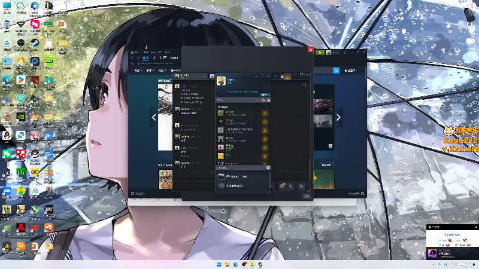Image resolution: width=479 pixels, height=269 pixels.
Task: Open the HAO profile tab in Steam
Action: pyautogui.click(x=174, y=57)
